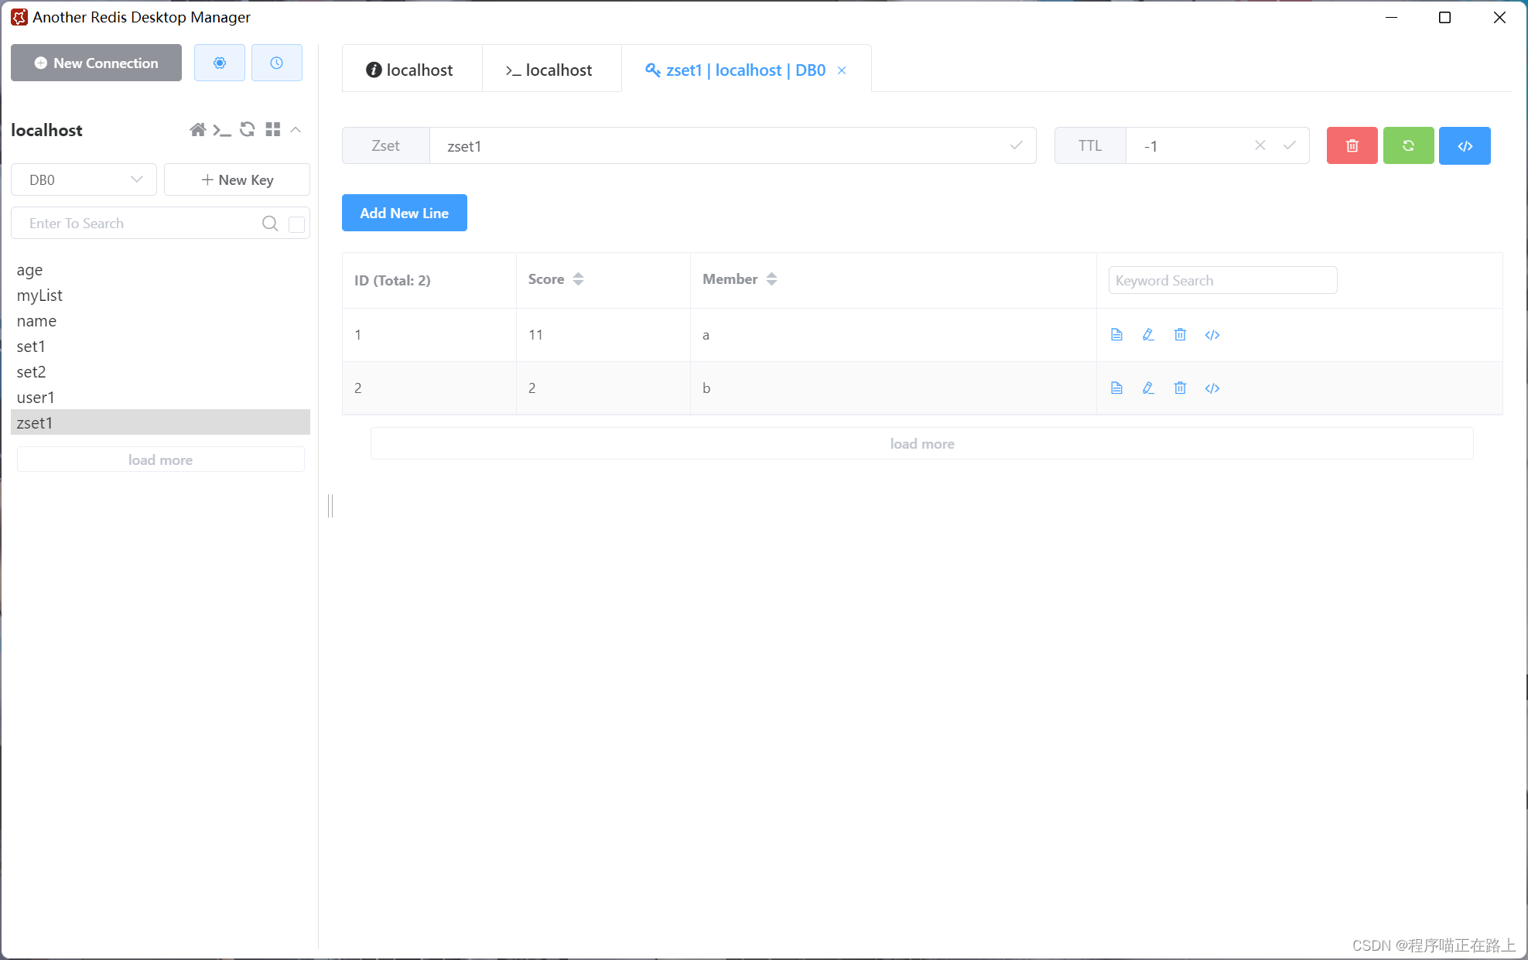Collapse the localhost connection chevron
Screen dimensions: 1528x960
point(296,130)
